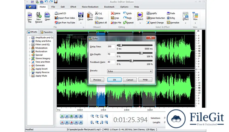The height and width of the screenshot is (132, 229).
Task: Expand the Stereo Imagery node
Action: point(30,59)
